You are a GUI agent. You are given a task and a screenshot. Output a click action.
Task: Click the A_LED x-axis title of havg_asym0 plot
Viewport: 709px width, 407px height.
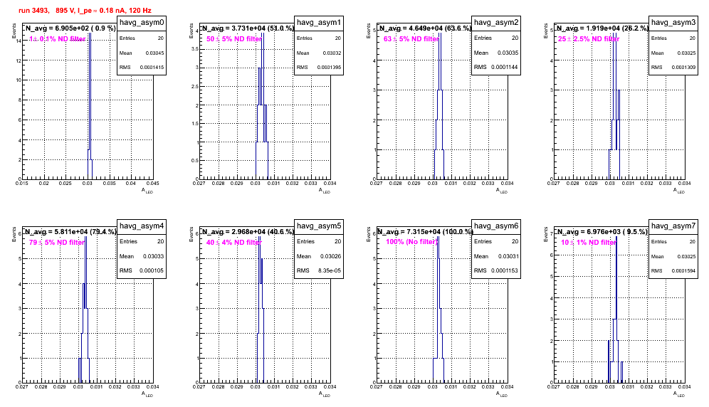[x=147, y=191]
